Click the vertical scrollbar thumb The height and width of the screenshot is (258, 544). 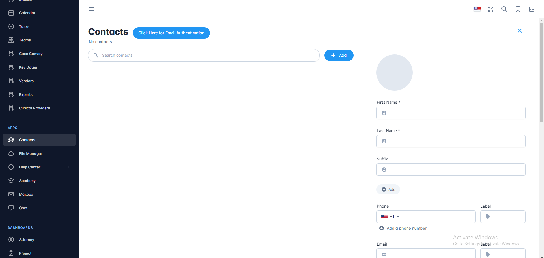coord(541,72)
